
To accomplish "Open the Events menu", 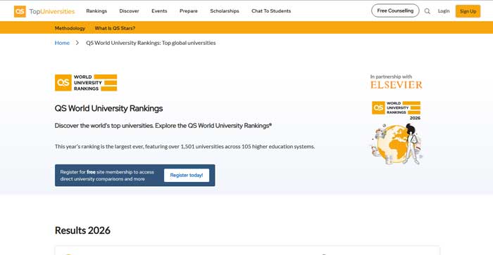I will pos(159,11).
